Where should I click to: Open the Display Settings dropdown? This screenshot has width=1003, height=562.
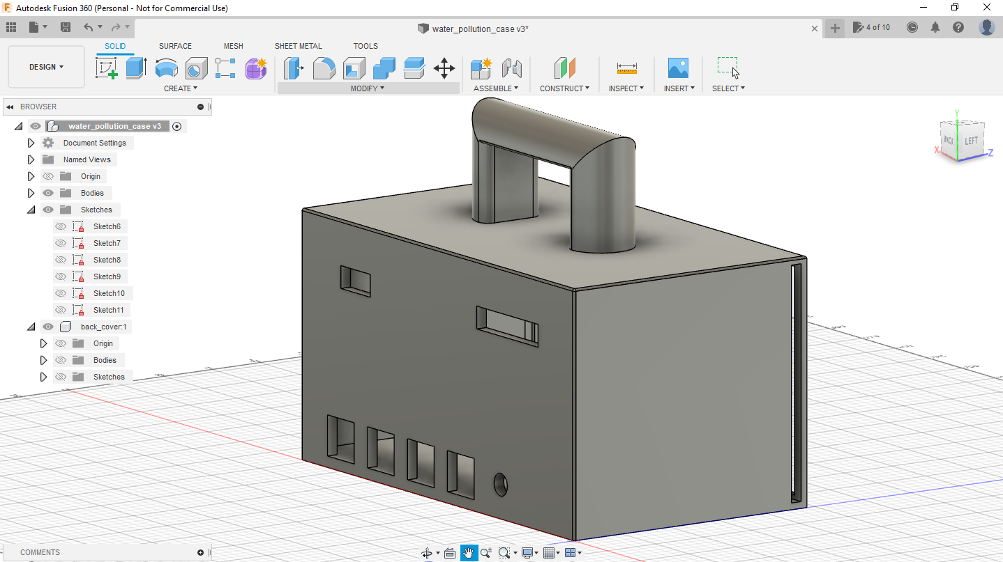pyautogui.click(x=528, y=552)
